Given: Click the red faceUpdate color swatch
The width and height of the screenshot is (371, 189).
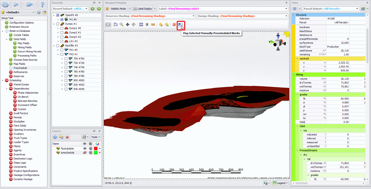Looking at the screenshot, I should (x=96, y=149).
